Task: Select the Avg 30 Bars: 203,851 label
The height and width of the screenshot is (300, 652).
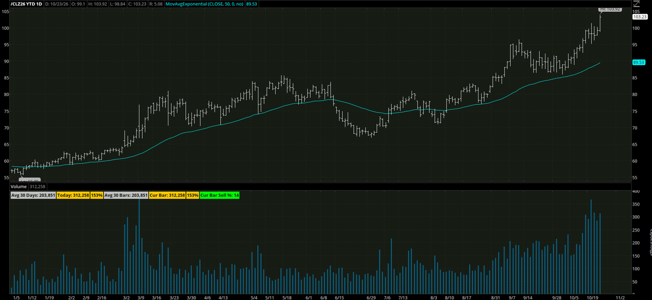Action: pos(126,195)
